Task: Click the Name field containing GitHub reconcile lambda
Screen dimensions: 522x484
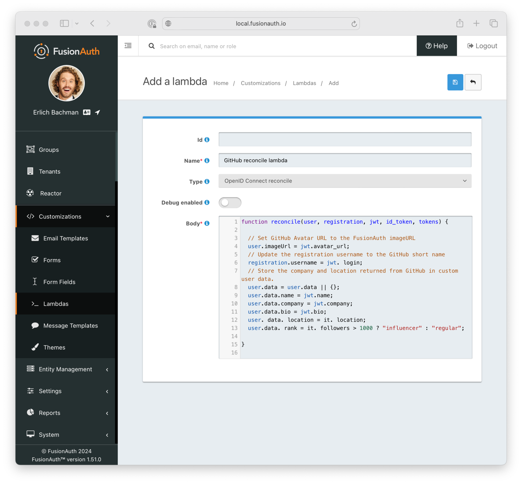Action: pos(345,160)
